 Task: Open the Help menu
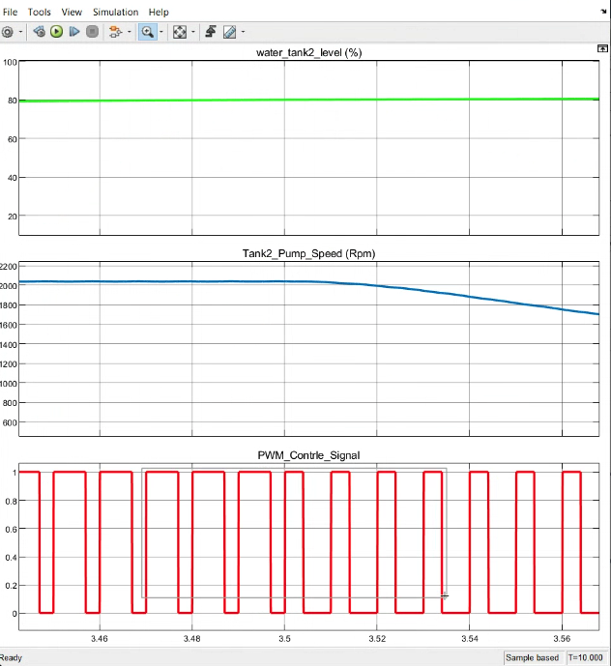pos(159,12)
